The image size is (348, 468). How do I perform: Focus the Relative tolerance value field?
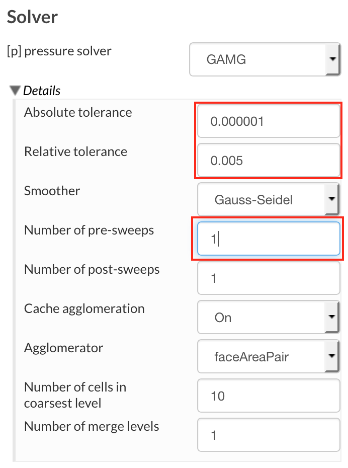pyautogui.click(x=269, y=161)
